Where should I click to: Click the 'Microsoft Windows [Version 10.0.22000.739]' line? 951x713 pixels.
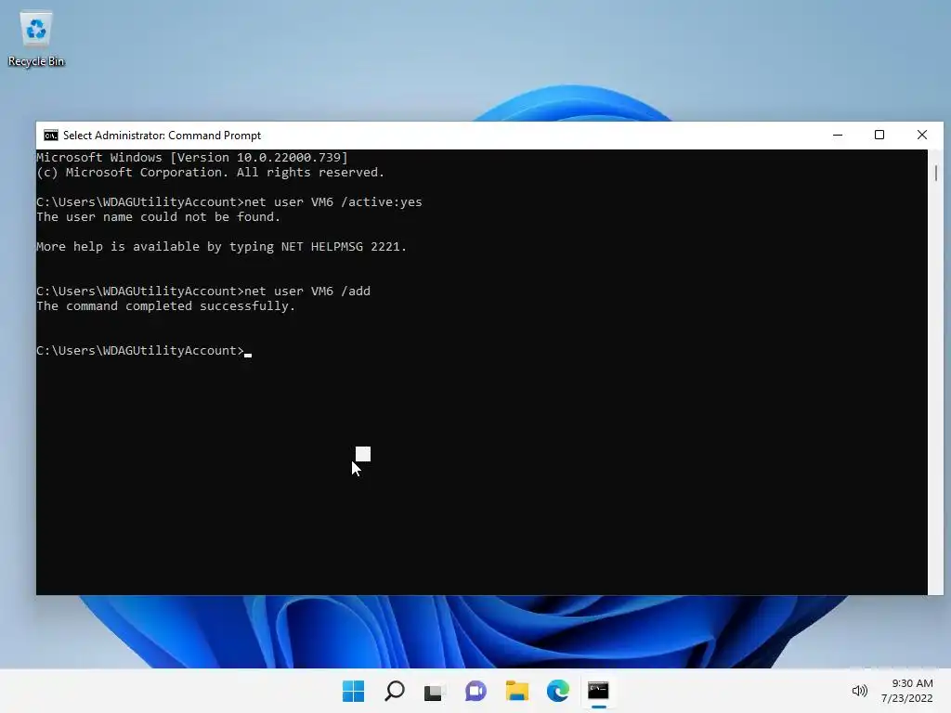[192, 158]
